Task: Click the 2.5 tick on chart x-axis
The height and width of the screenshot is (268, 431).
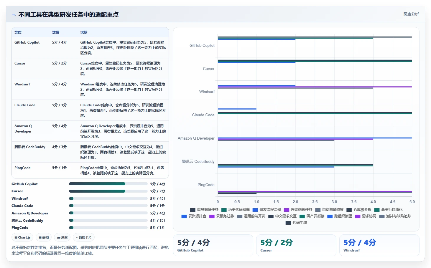Action: [x=315, y=202]
